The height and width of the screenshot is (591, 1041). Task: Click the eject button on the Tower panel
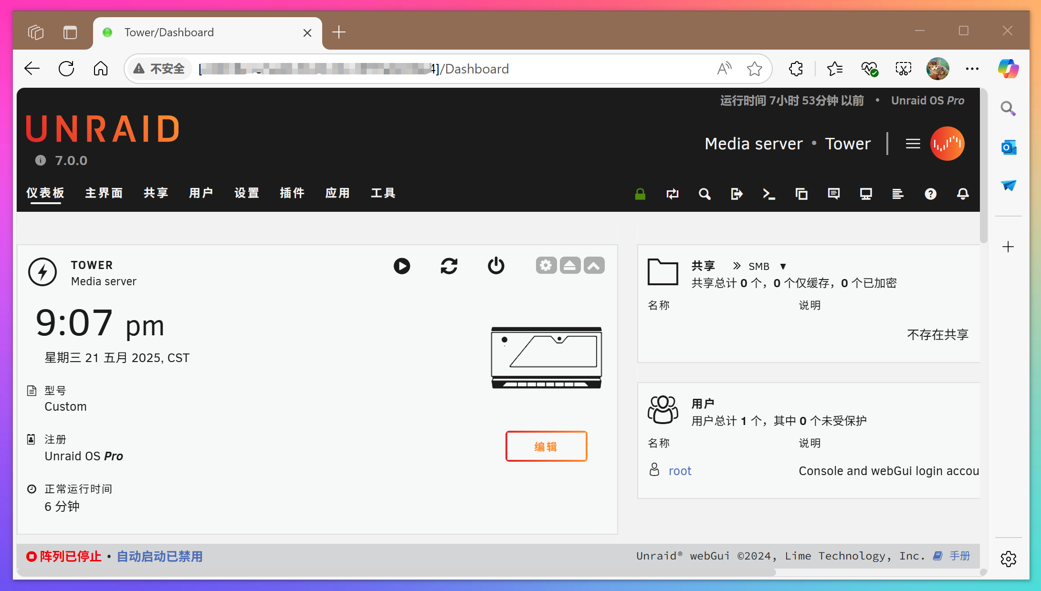[x=570, y=265]
